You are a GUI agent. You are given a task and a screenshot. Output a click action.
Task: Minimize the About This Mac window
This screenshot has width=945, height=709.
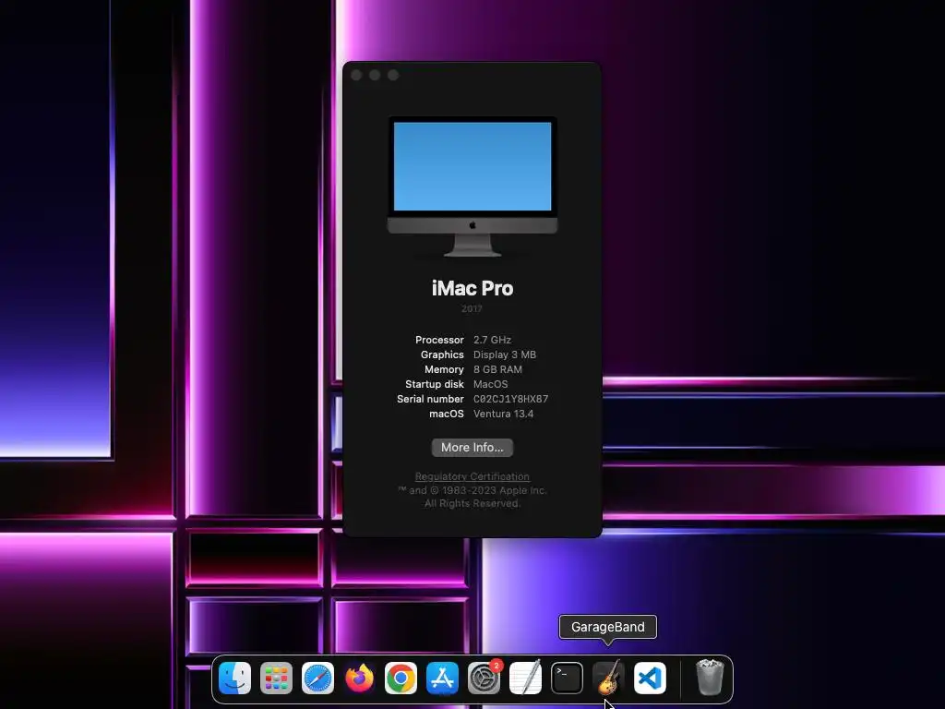375,75
